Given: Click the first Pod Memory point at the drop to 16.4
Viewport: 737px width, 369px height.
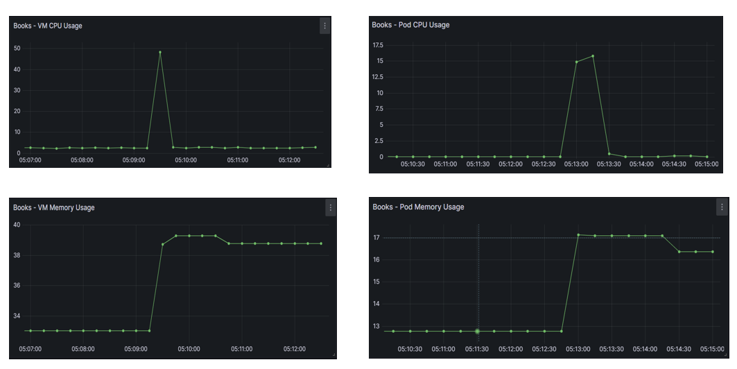Looking at the screenshot, I should [x=679, y=252].
